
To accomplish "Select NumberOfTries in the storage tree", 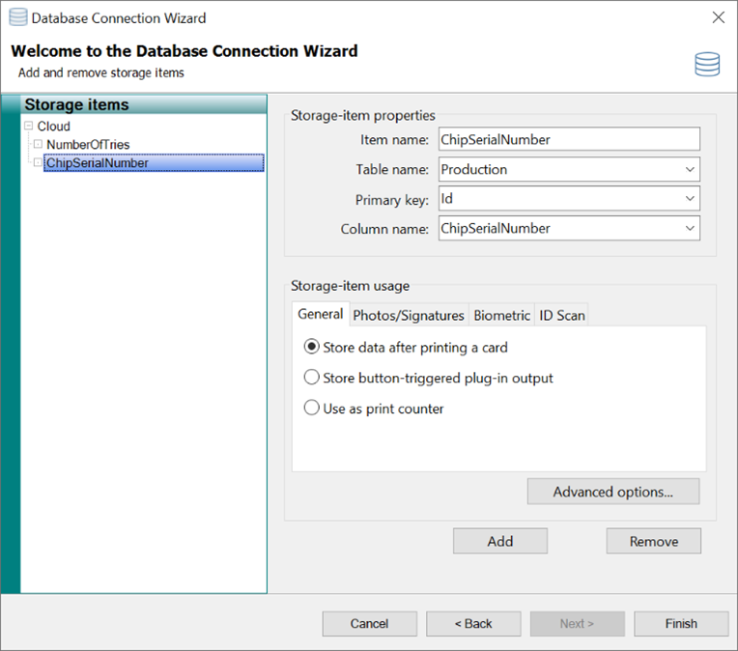I will point(88,145).
